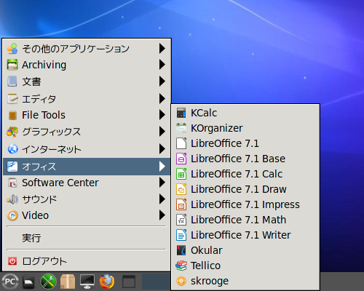The height and width of the screenshot is (291, 364).
Task: Click the cardboard box package icon in taskbar
Action: click(x=68, y=282)
